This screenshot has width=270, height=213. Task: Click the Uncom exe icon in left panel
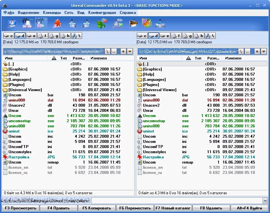click(x=5, y=116)
